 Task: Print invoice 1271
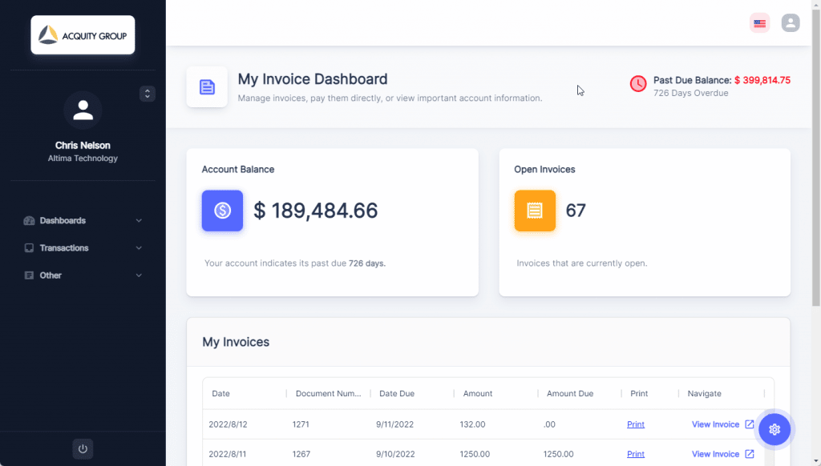click(x=636, y=424)
